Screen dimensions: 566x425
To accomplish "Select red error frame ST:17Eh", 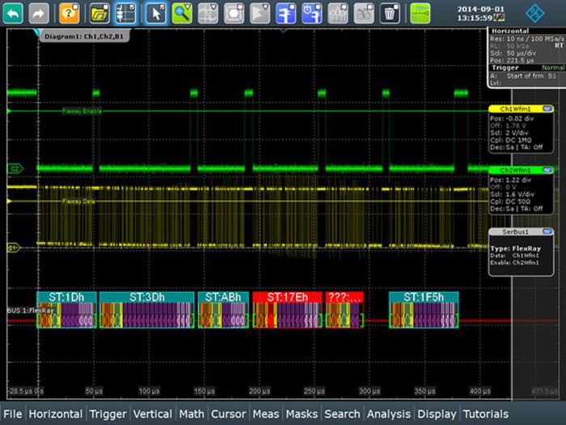I will [287, 310].
